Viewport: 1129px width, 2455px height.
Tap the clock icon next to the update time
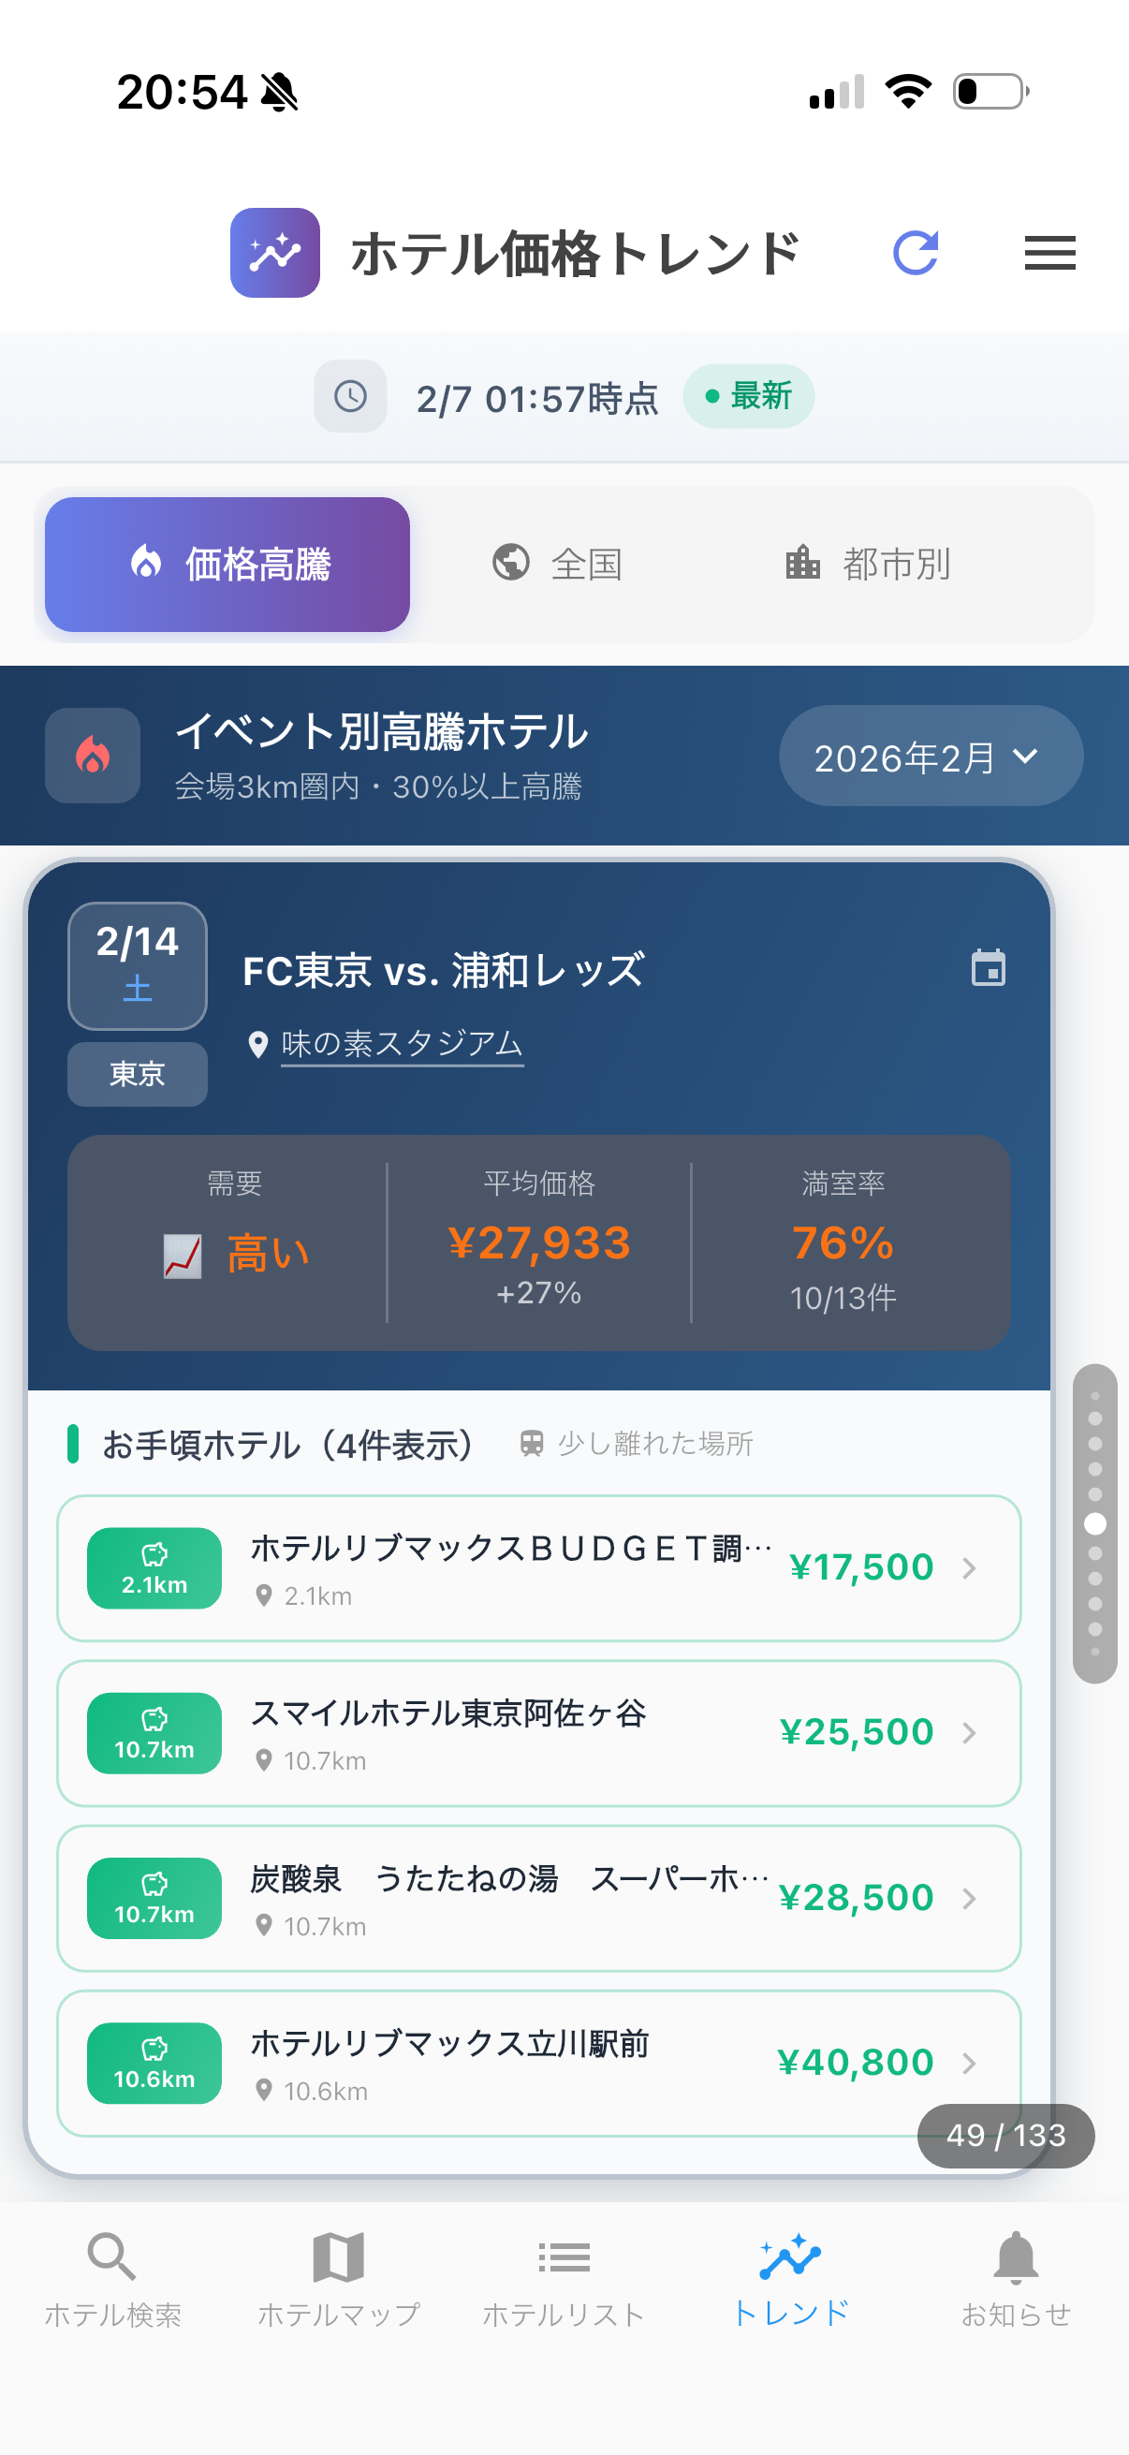[x=350, y=395]
